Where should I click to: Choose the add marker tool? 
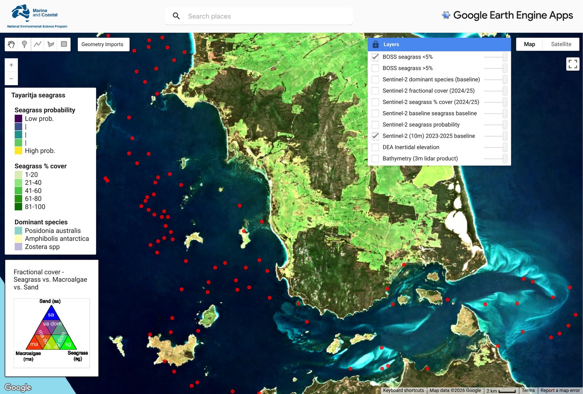pyautogui.click(x=24, y=44)
